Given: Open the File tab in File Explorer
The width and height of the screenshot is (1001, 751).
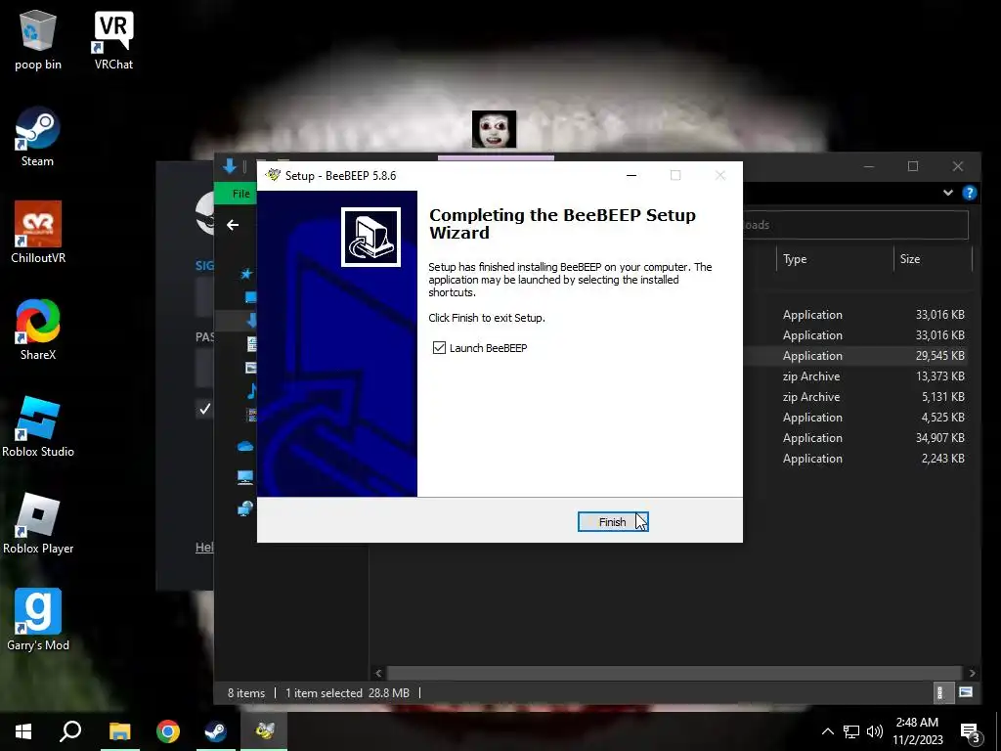Looking at the screenshot, I should point(240,194).
